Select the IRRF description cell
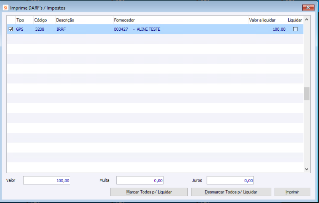 pyautogui.click(x=61, y=29)
